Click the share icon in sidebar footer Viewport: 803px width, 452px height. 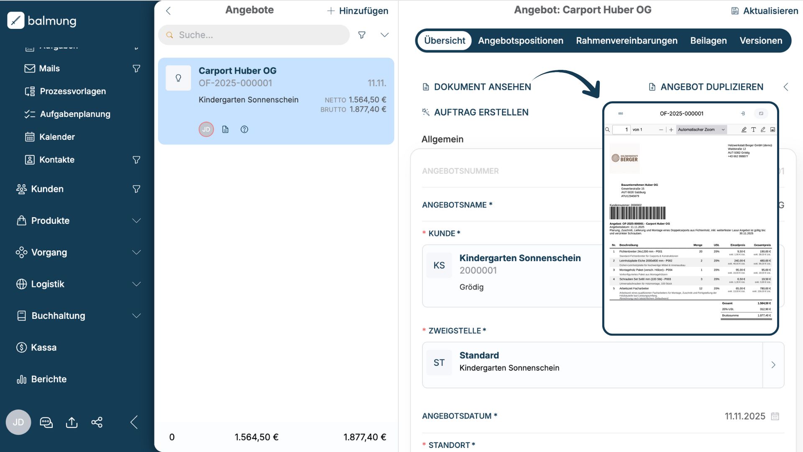(97, 422)
